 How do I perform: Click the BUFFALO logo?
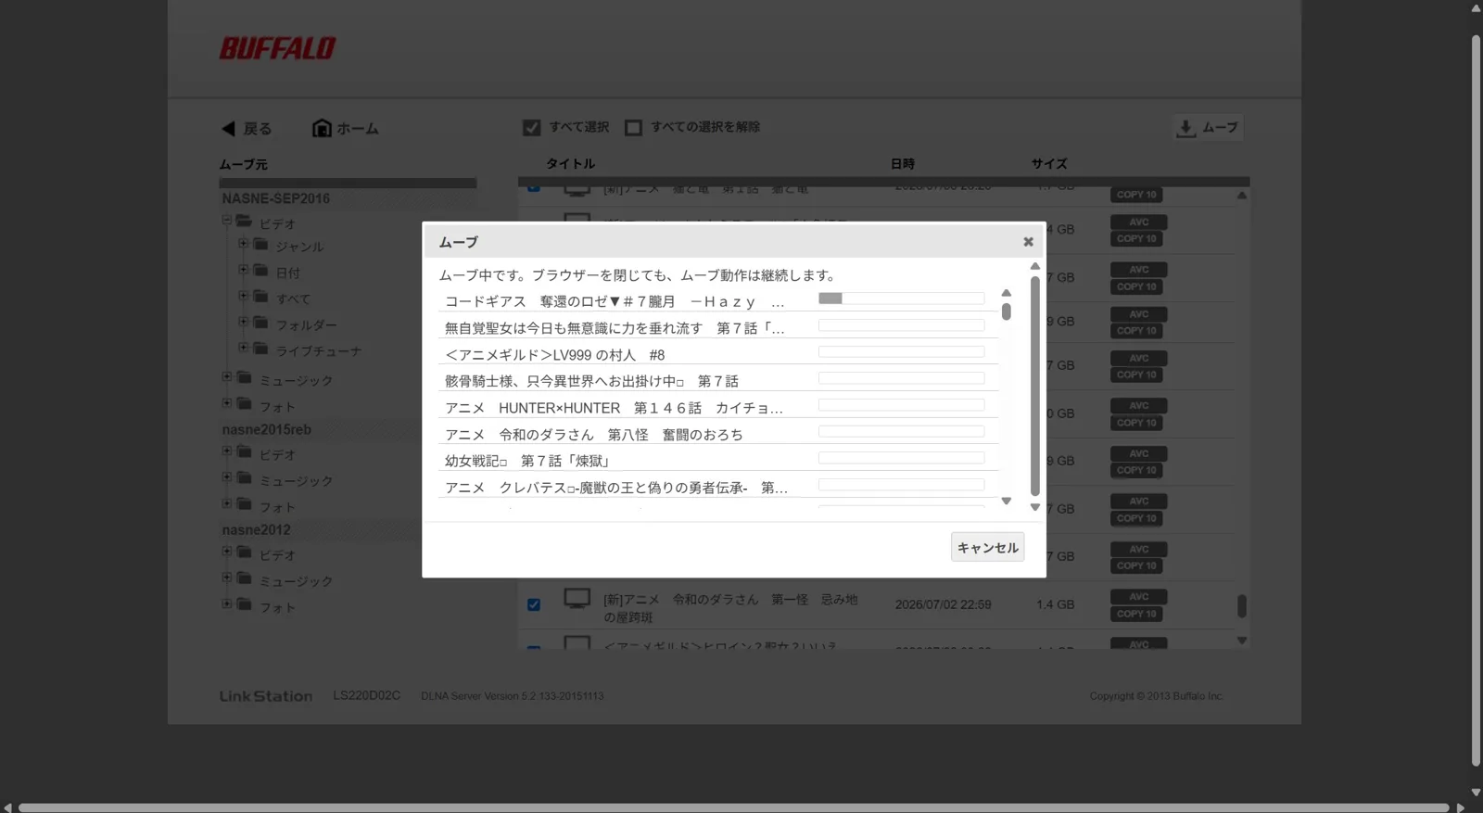[277, 48]
